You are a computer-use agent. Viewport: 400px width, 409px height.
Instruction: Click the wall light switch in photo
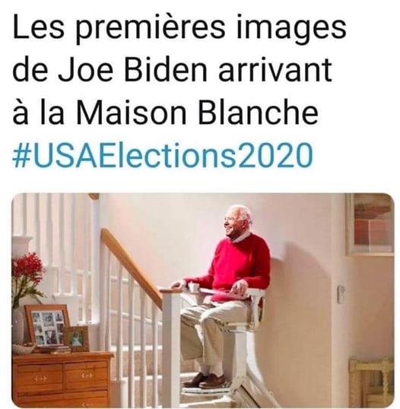tap(341, 294)
